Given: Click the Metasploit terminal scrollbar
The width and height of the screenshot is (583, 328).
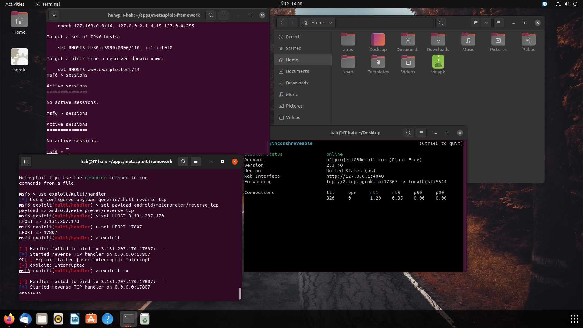Looking at the screenshot, I should pos(240,294).
